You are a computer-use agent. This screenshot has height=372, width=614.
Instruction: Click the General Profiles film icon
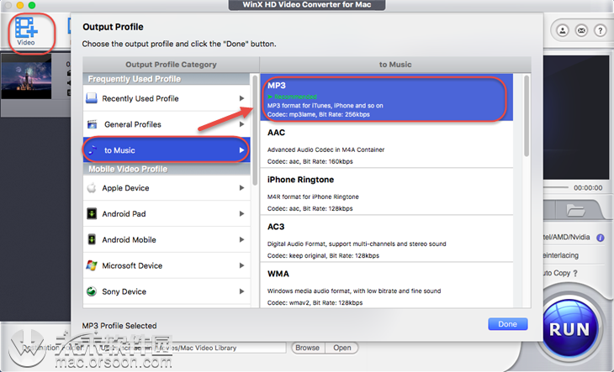coord(92,124)
